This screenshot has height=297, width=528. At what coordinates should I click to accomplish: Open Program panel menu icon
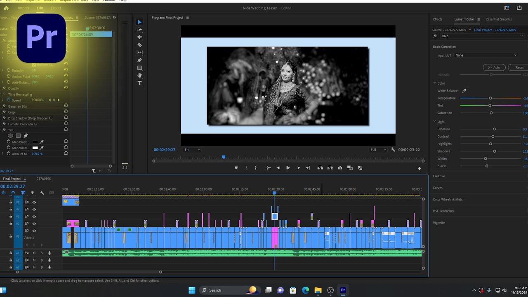[x=188, y=18]
